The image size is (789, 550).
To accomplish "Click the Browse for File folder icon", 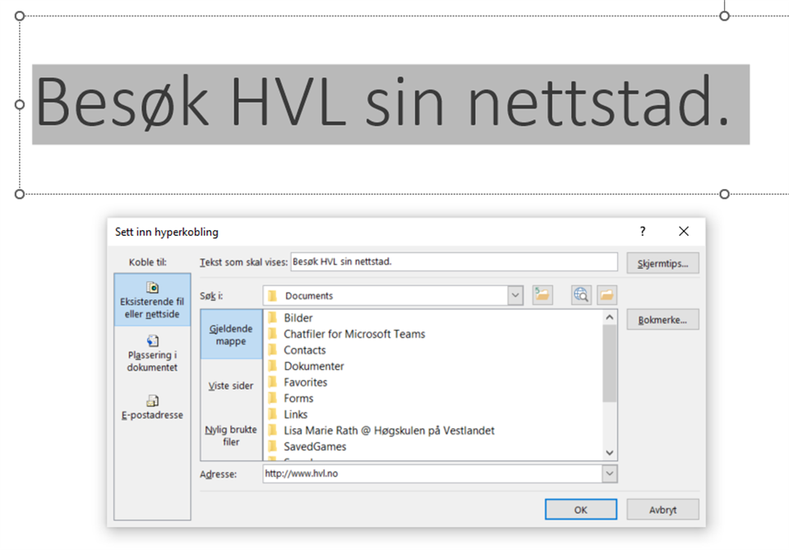I will click(607, 295).
